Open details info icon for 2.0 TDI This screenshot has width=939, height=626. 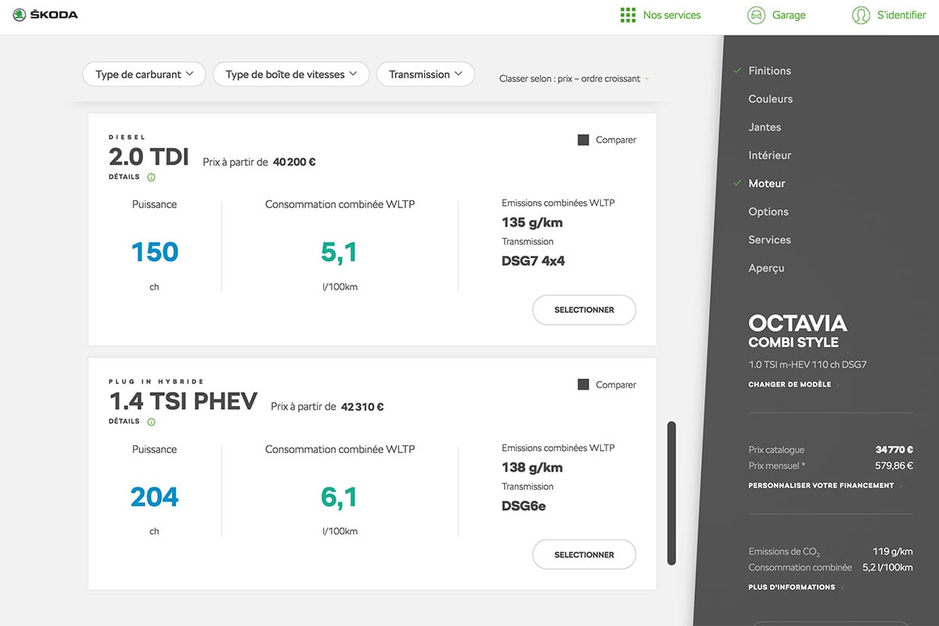tap(151, 178)
